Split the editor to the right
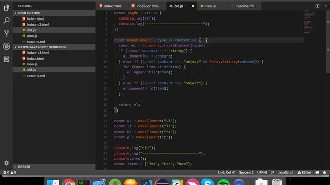Viewport: 330px width, 185px height. (317, 6)
